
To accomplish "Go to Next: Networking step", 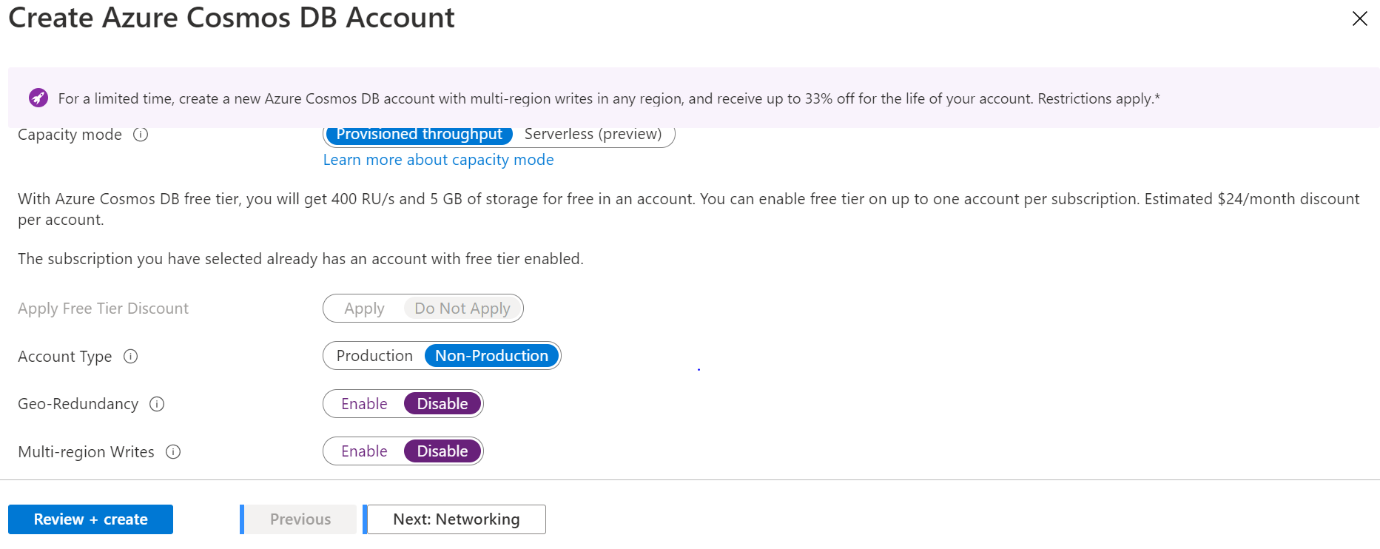I will 456,519.
